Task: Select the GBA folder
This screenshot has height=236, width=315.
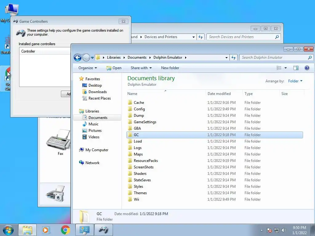Action: (x=137, y=128)
